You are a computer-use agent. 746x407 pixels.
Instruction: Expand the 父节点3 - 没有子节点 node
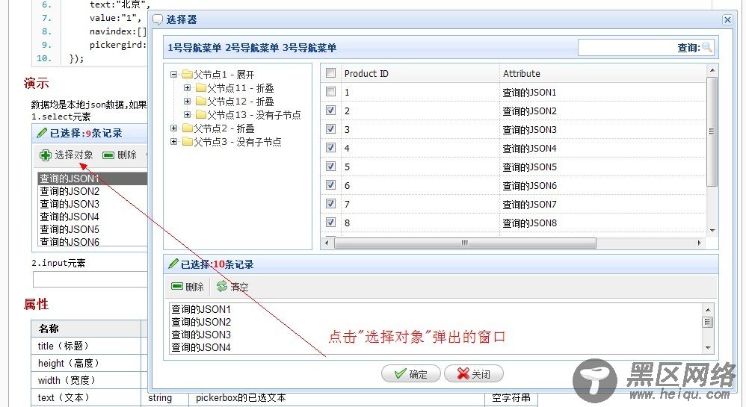pyautogui.click(x=173, y=141)
